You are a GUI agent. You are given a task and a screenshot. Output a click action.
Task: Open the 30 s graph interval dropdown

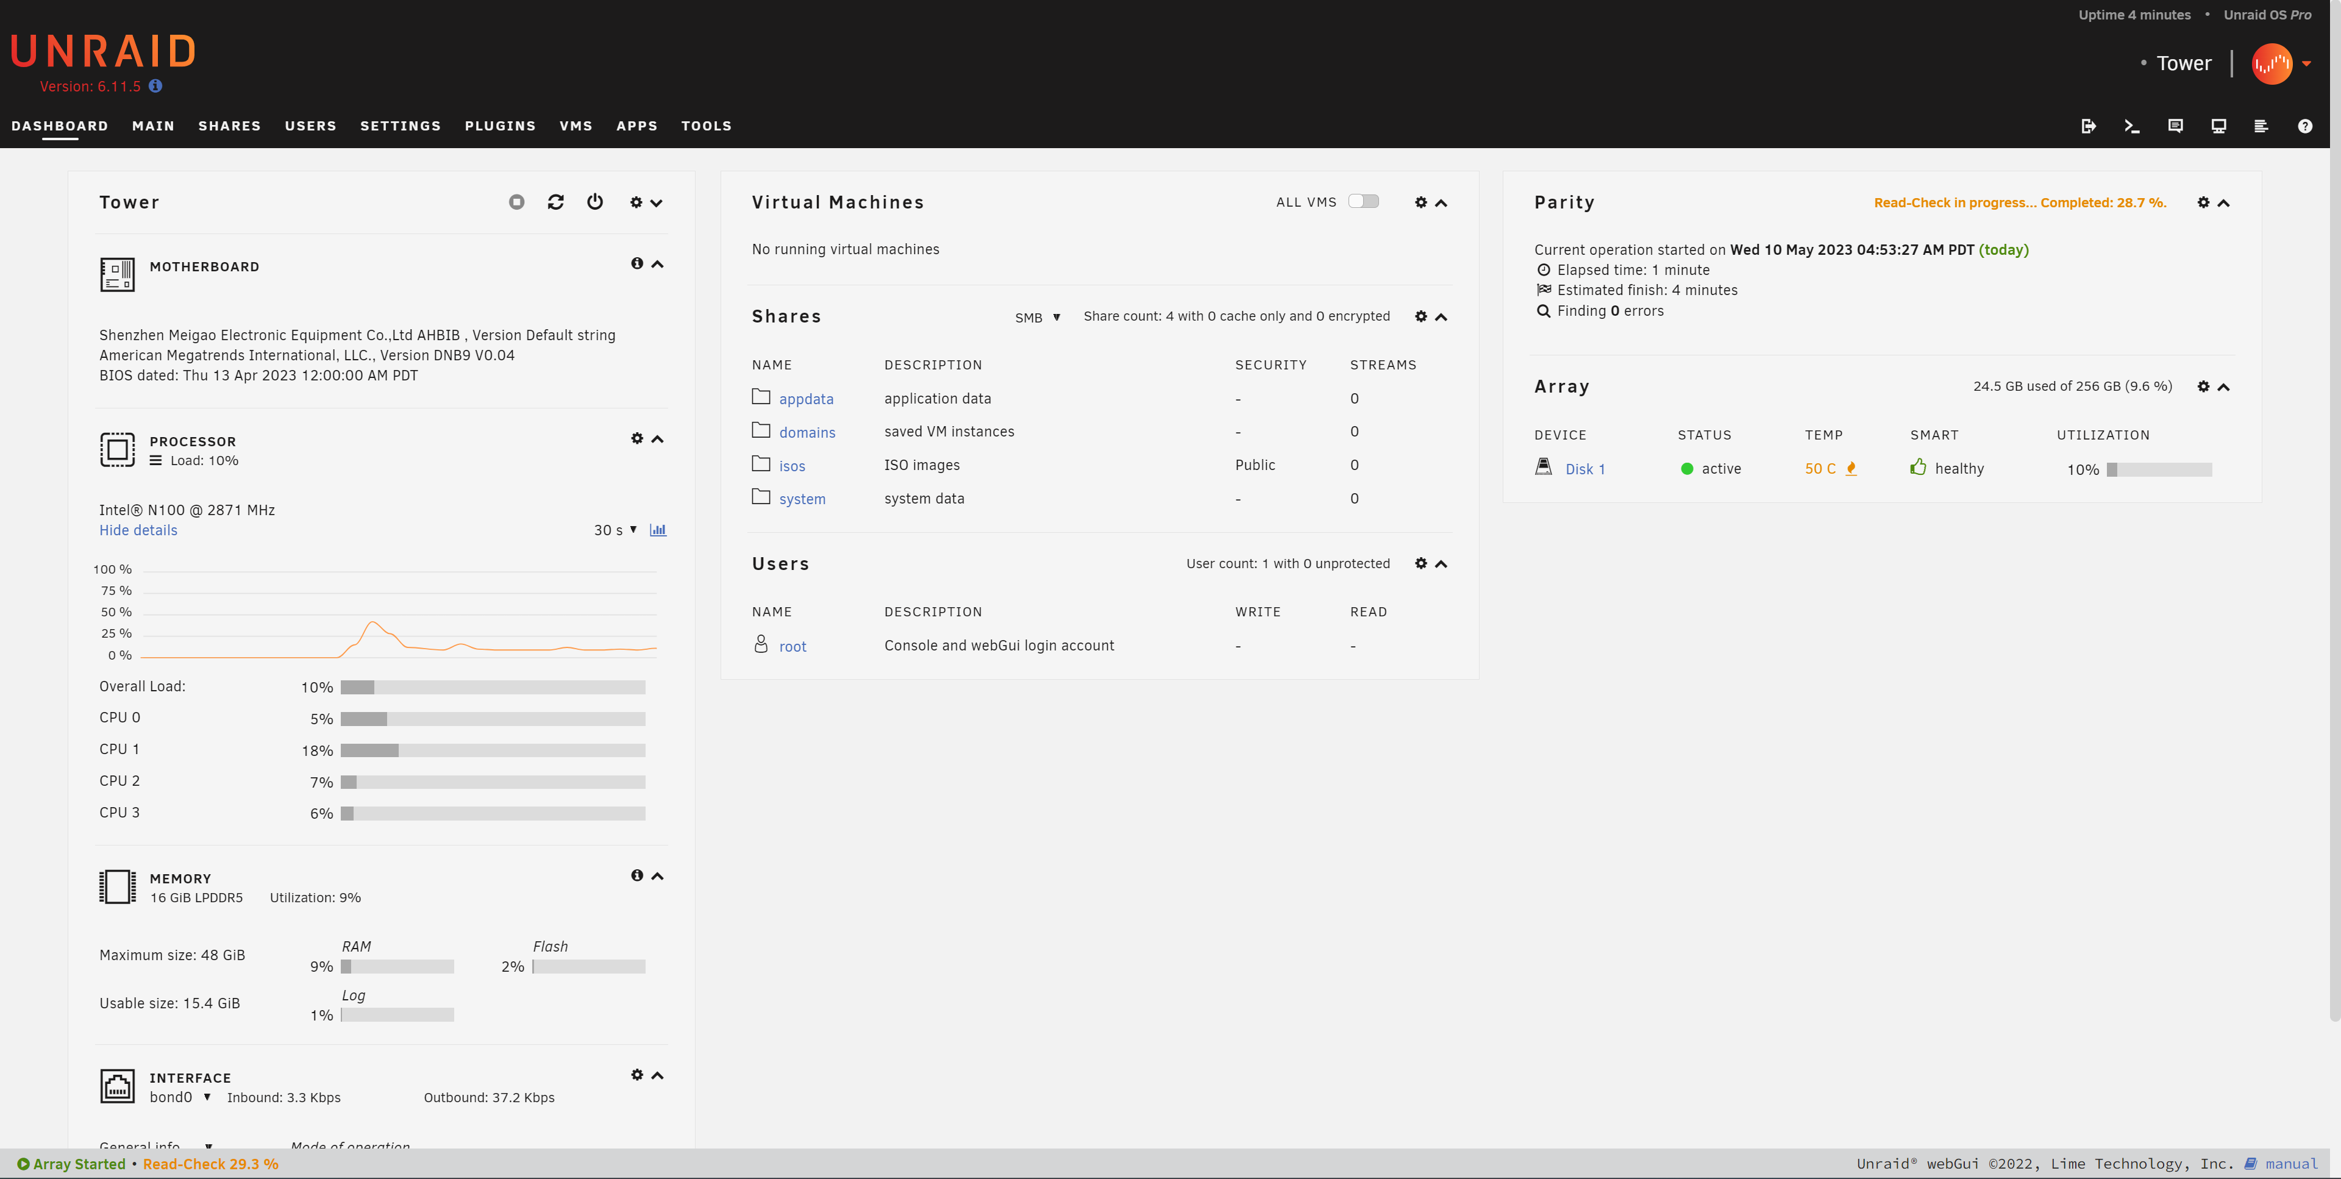click(x=615, y=530)
